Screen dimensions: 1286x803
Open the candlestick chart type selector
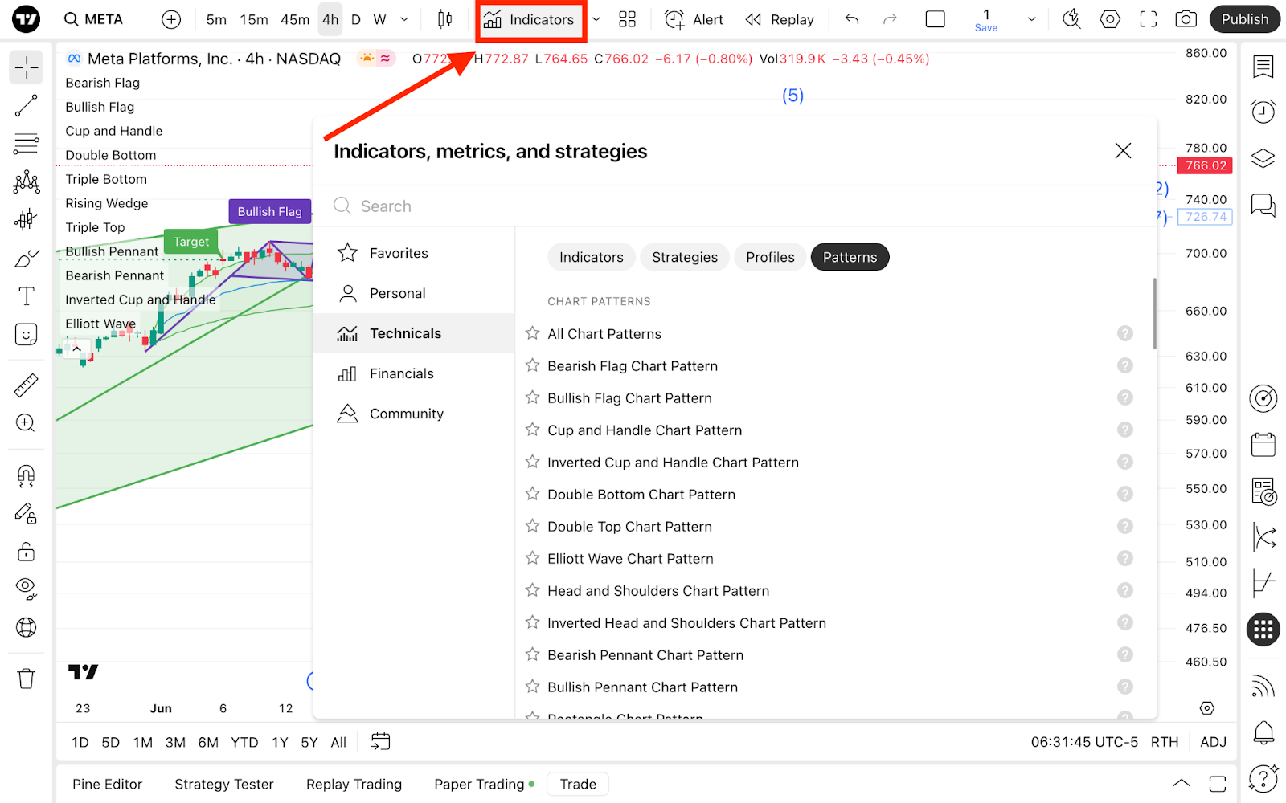444,19
